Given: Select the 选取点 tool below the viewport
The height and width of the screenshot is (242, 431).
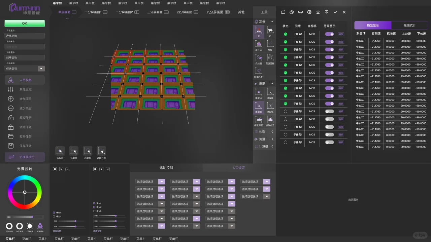Looking at the screenshot, I should pyautogui.click(x=60, y=151).
